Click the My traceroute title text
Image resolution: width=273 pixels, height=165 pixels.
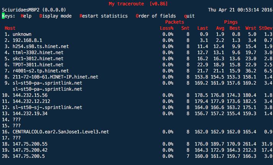[127, 4]
